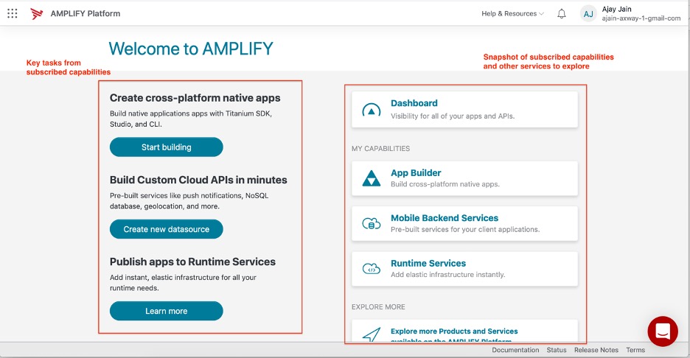
Task: Open Mobile Backend Services link title
Action: point(445,218)
